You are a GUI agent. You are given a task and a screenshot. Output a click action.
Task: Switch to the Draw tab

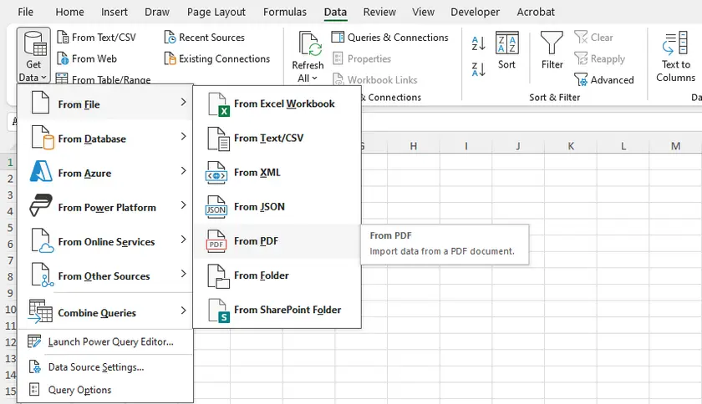pos(157,12)
